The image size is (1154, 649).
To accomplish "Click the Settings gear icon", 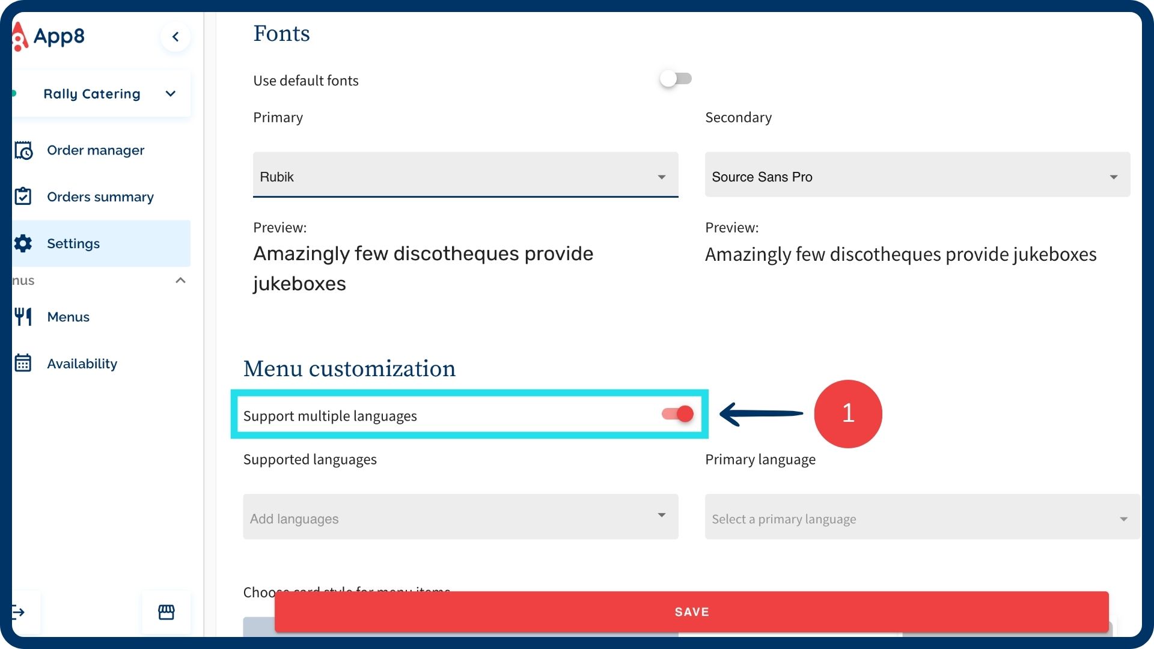I will [23, 243].
